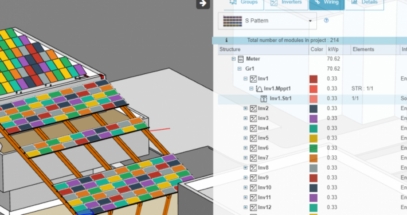
Task: Click the Inv5 inverter icon
Action: 253,138
